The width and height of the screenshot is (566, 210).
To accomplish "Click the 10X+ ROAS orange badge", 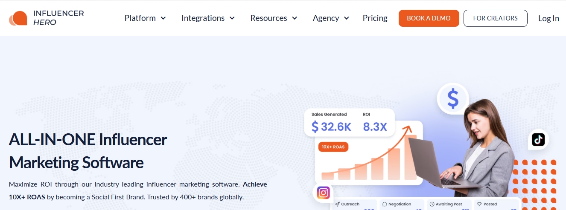I will point(333,147).
